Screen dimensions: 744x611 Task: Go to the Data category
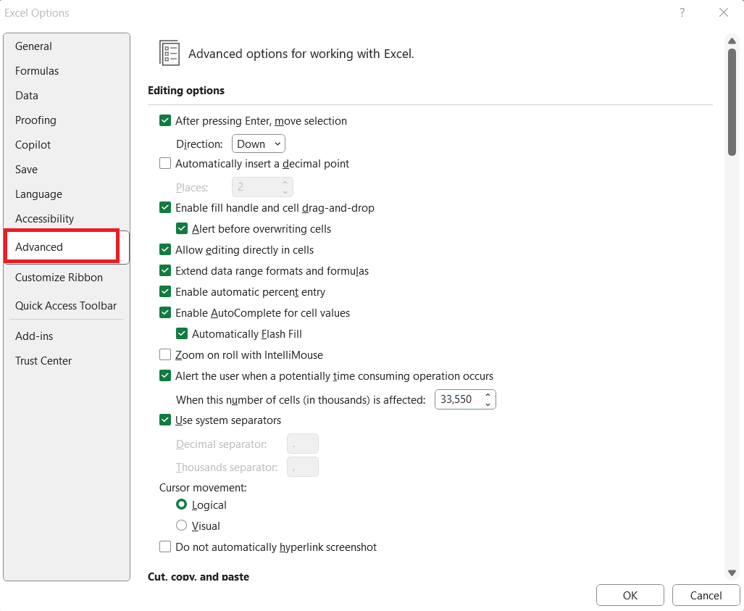(x=27, y=96)
